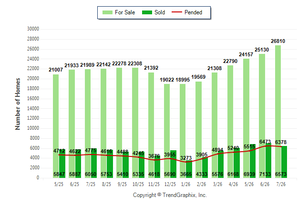Click the Number of Homes axis title
The height and width of the screenshot is (207, 308).
18,104
